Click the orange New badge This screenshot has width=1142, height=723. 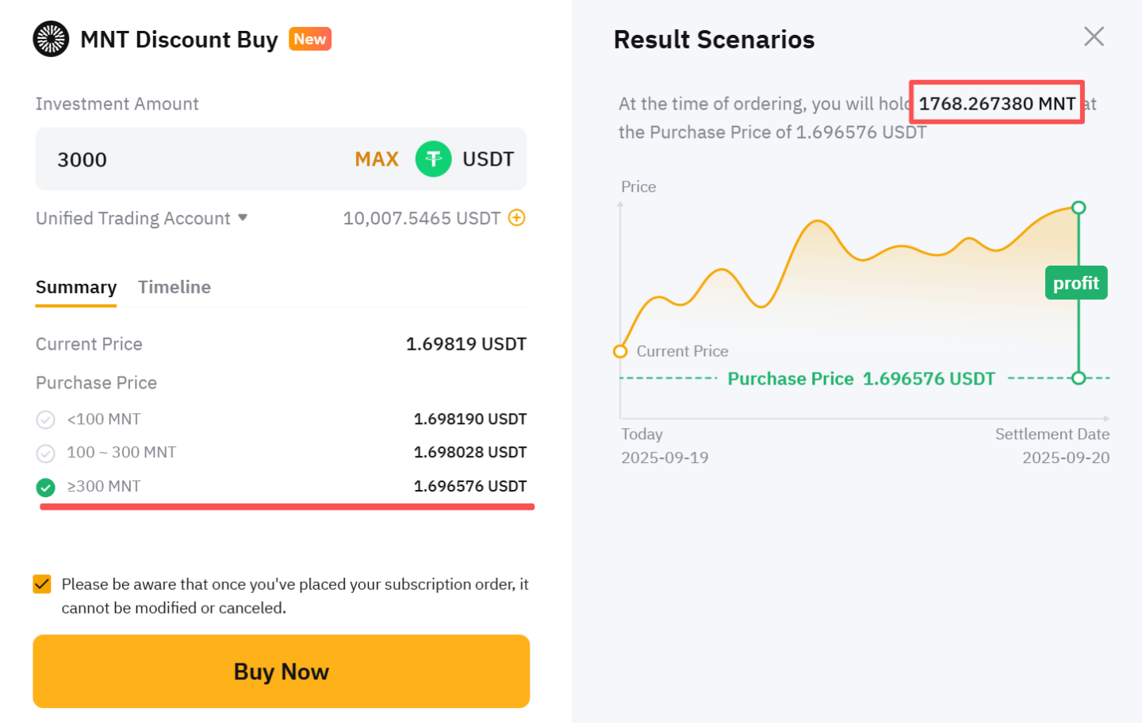[310, 39]
